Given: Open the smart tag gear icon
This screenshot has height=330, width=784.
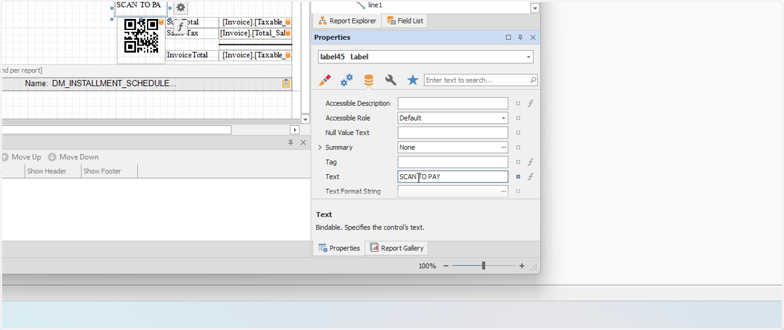Looking at the screenshot, I should pos(181,8).
